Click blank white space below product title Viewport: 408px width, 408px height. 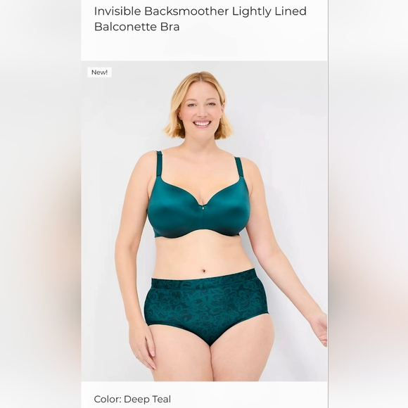click(x=204, y=47)
